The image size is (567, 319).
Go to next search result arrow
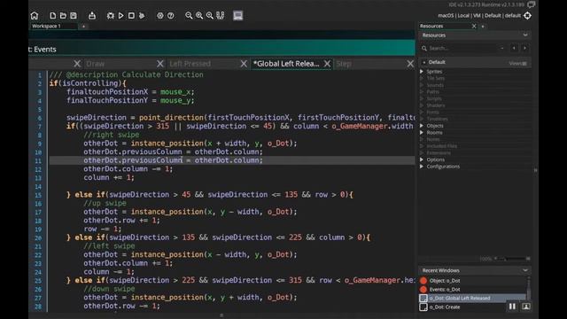click(x=524, y=48)
